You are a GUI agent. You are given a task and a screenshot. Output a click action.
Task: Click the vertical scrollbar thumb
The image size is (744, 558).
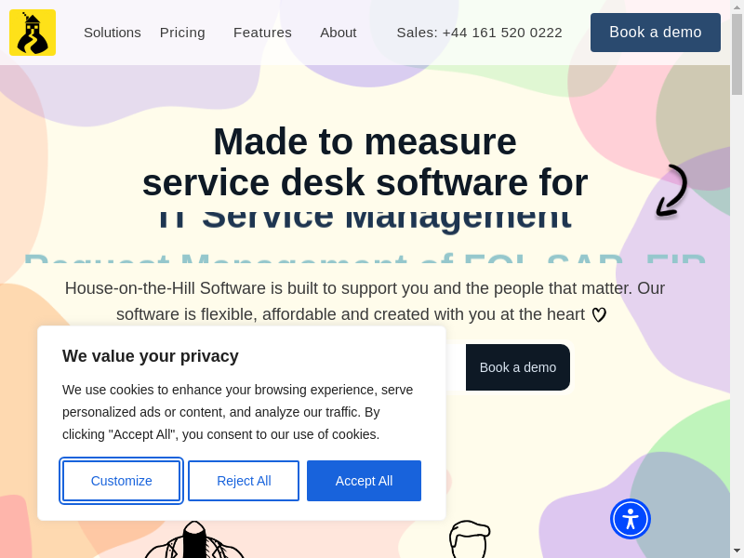pos(737,53)
